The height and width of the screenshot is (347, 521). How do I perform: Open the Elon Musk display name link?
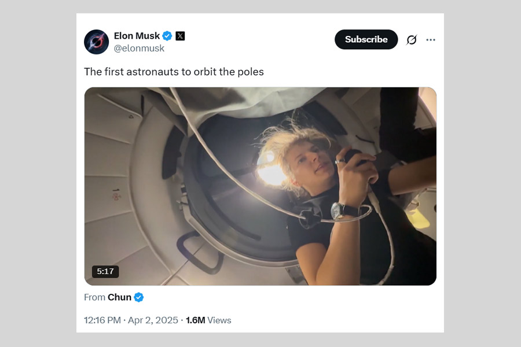tap(137, 36)
